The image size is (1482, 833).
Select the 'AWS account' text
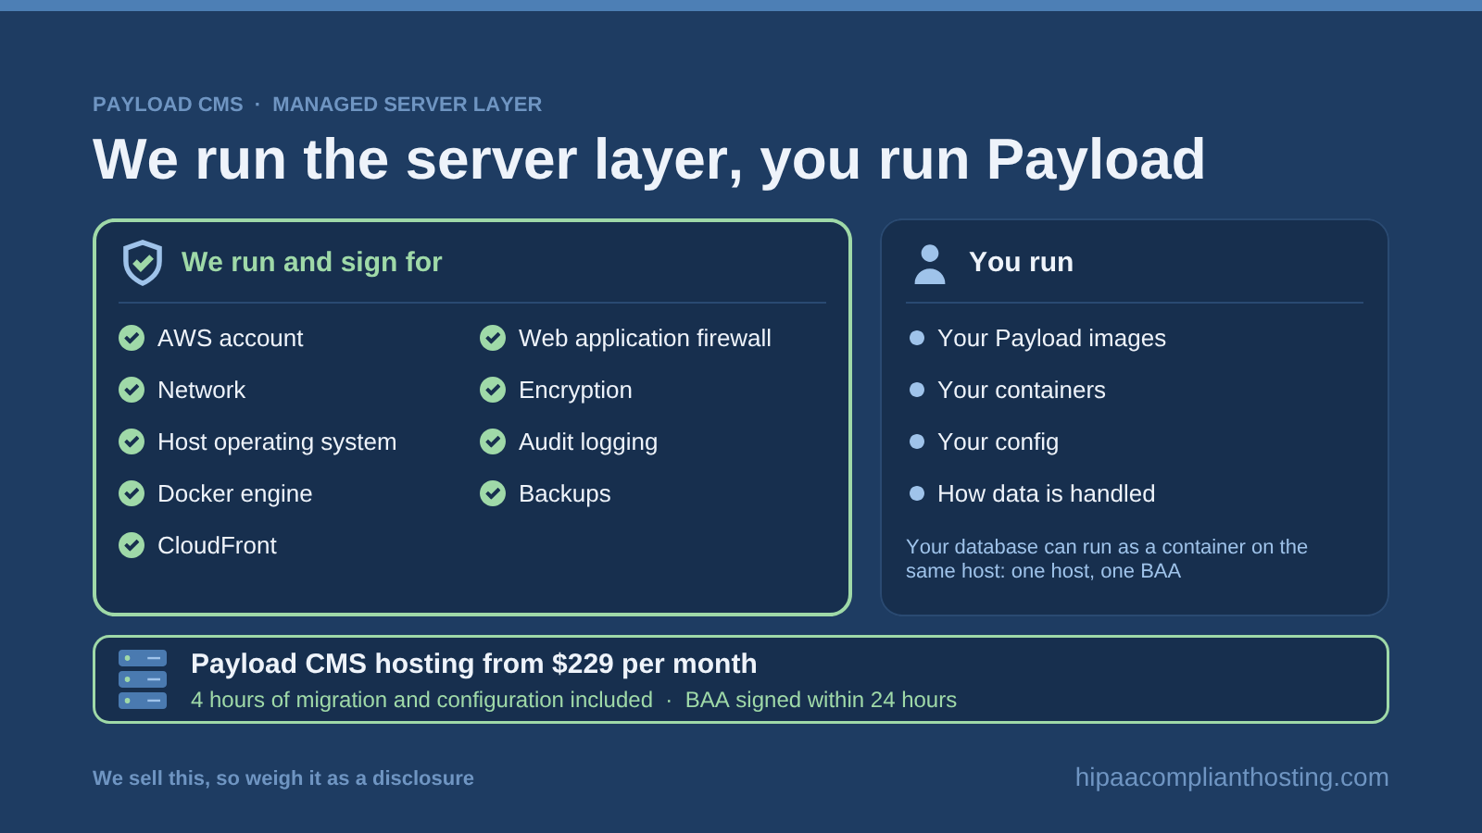[x=231, y=338]
